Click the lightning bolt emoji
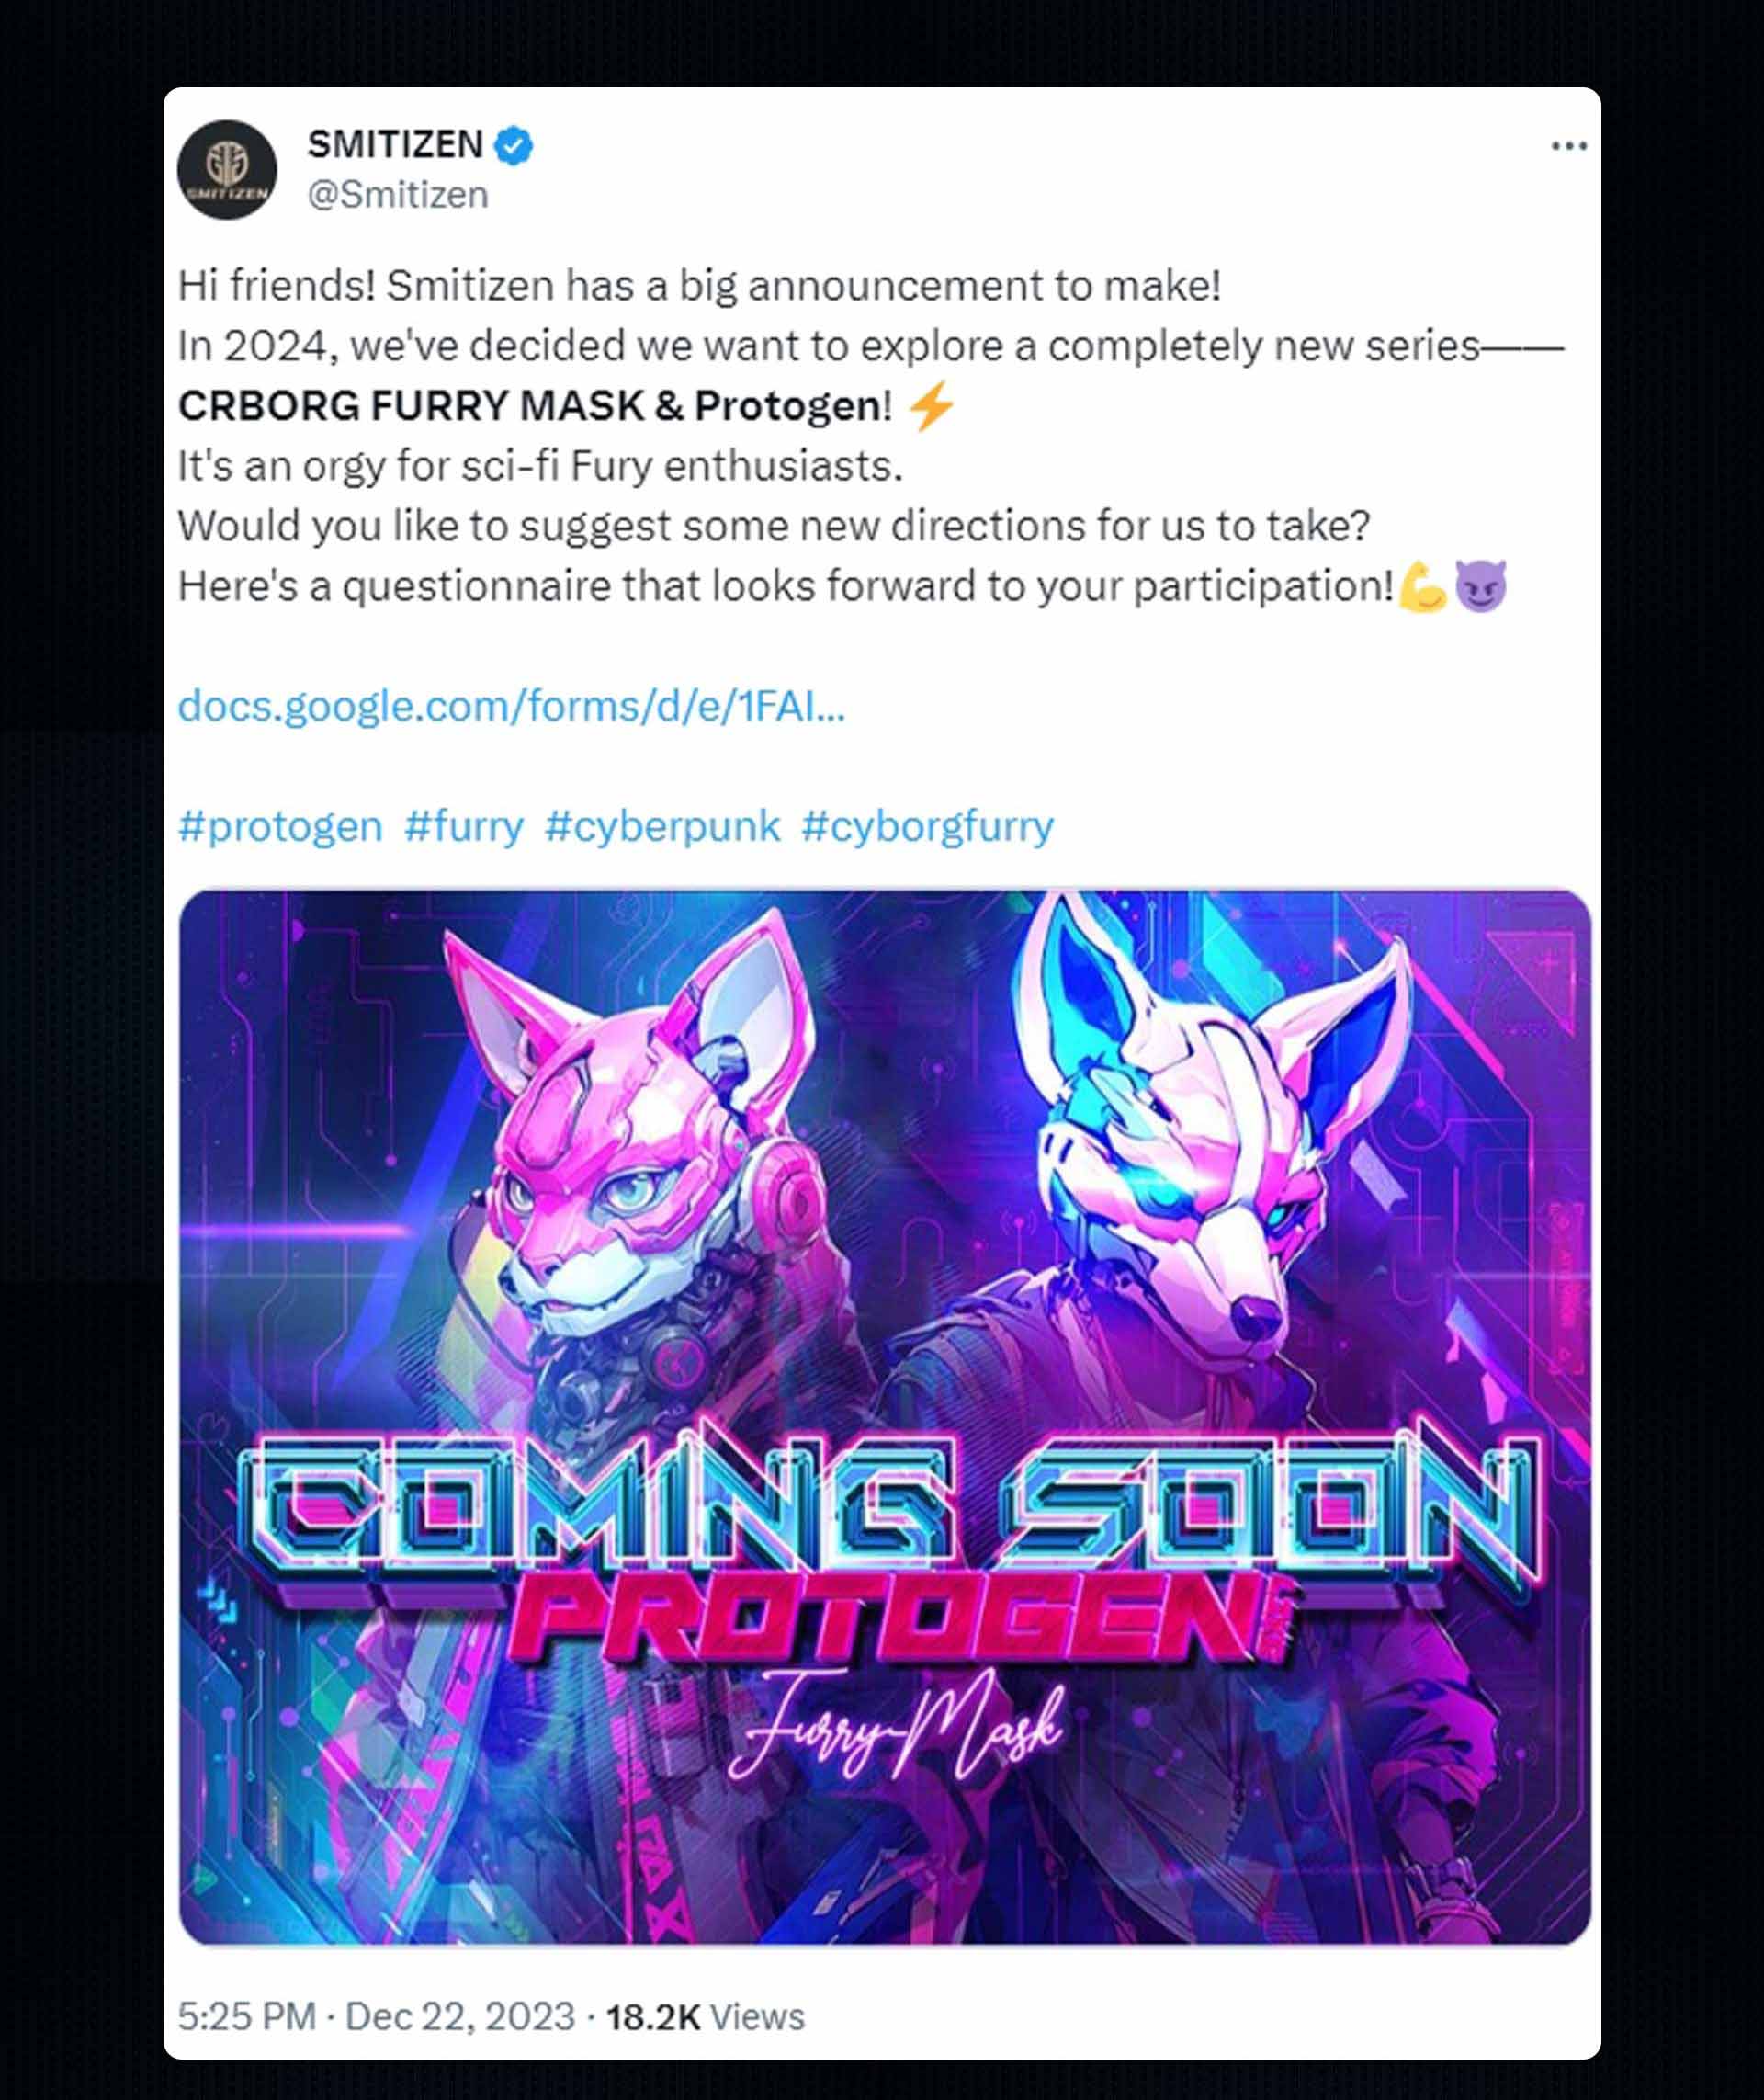1764x2100 pixels. pyautogui.click(x=931, y=407)
